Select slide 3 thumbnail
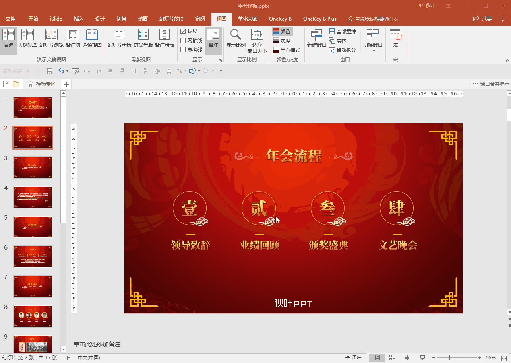511x363 pixels. [x=33, y=167]
